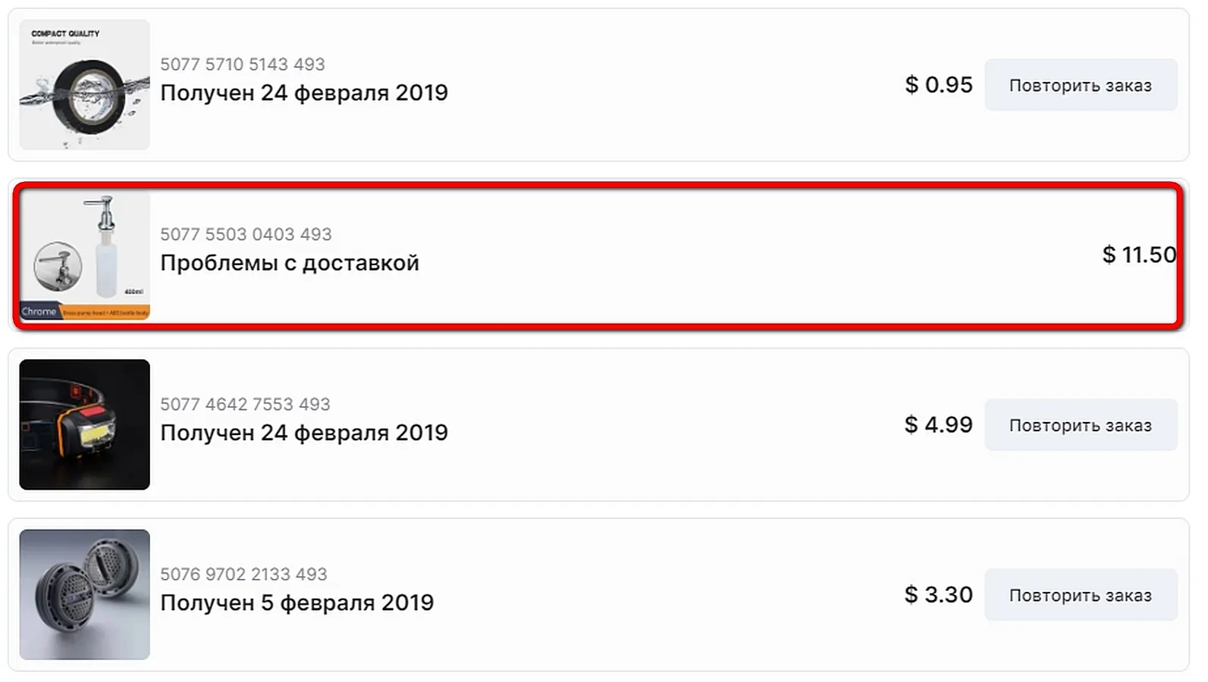Click the $ 3.30 price

tap(938, 595)
